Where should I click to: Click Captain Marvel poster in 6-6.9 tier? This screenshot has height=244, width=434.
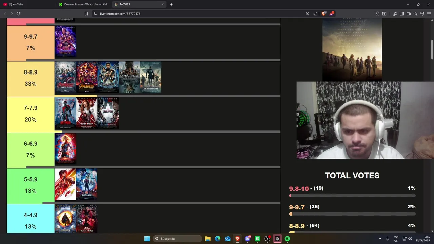[x=65, y=149]
